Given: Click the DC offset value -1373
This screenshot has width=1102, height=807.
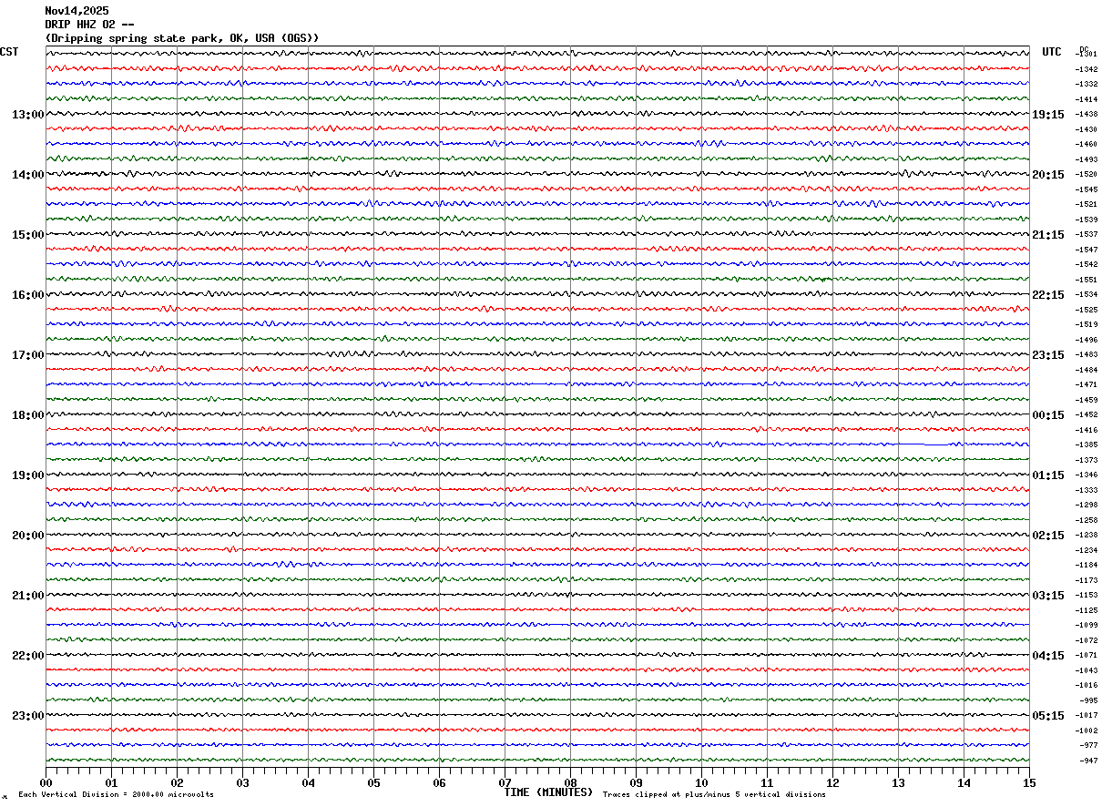Looking at the screenshot, I should 1086,460.
